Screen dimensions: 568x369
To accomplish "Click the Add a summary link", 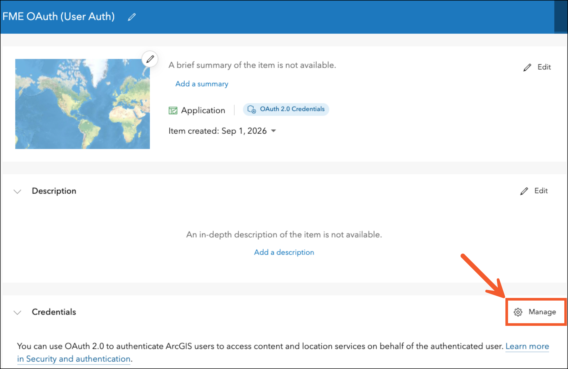I will coord(202,84).
